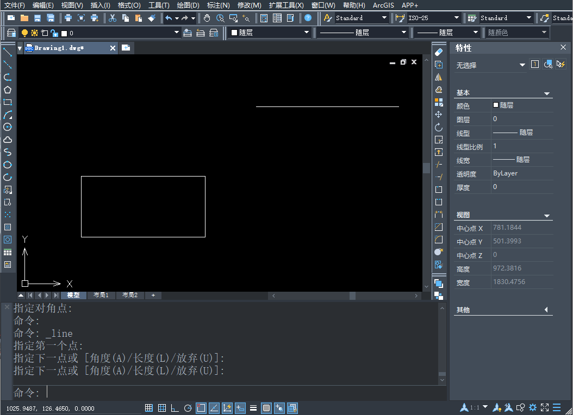Screen dimensions: 573x415
Task: Click the Cut scissors icon
Action: click(113, 18)
